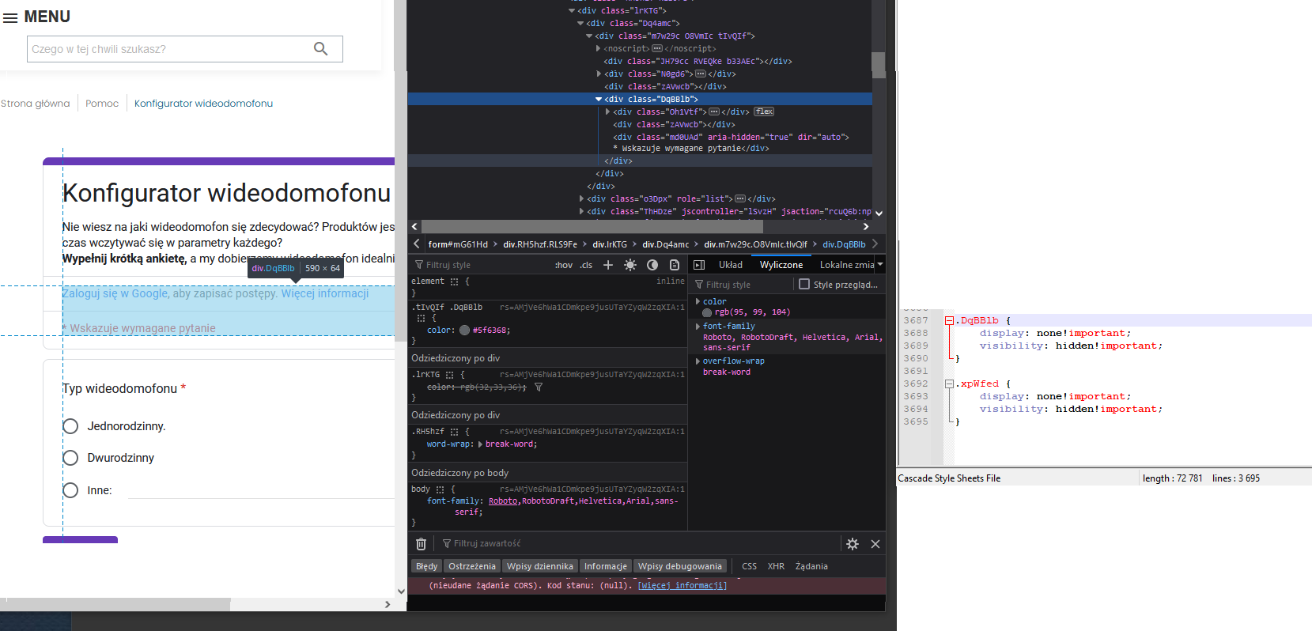Toggle dark color scheme simulation moon icon
Image resolution: width=1312 pixels, height=631 pixels.
pyautogui.click(x=652, y=266)
